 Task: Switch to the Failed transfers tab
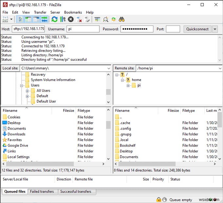tap(42, 192)
